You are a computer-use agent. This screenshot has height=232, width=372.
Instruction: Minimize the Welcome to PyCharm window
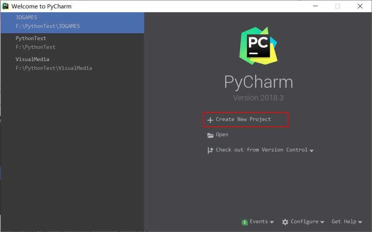[315, 6]
